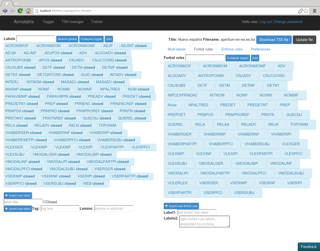
Task: Download the TSX file
Action: coord(274,40)
